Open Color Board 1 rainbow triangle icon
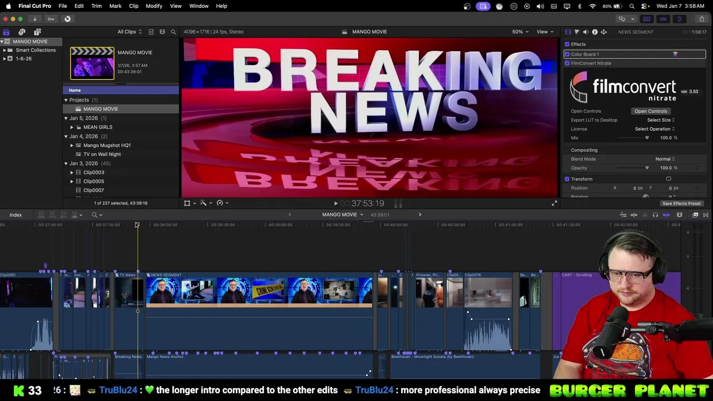 coord(675,55)
